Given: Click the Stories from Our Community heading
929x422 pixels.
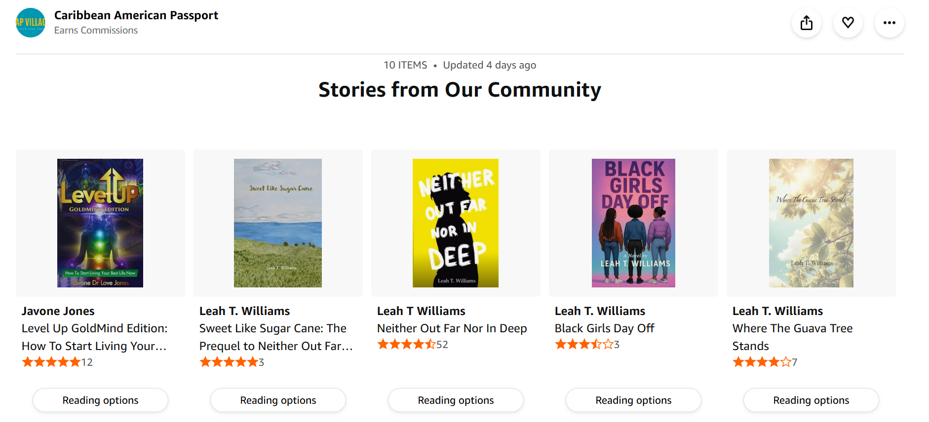Looking at the screenshot, I should [x=460, y=89].
